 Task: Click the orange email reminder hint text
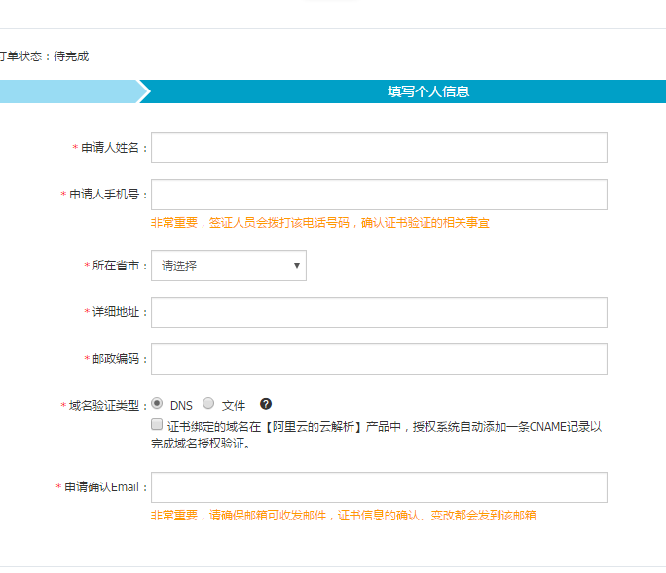[x=343, y=516]
